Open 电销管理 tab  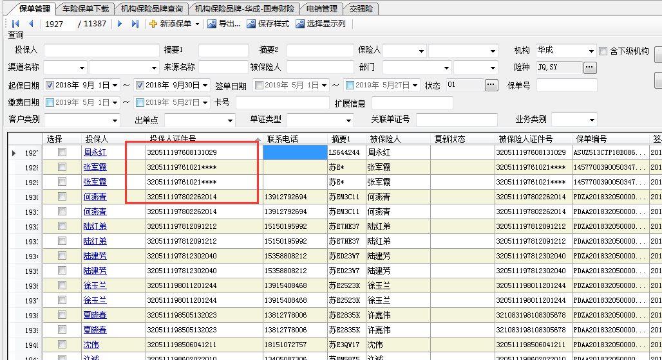click(321, 9)
